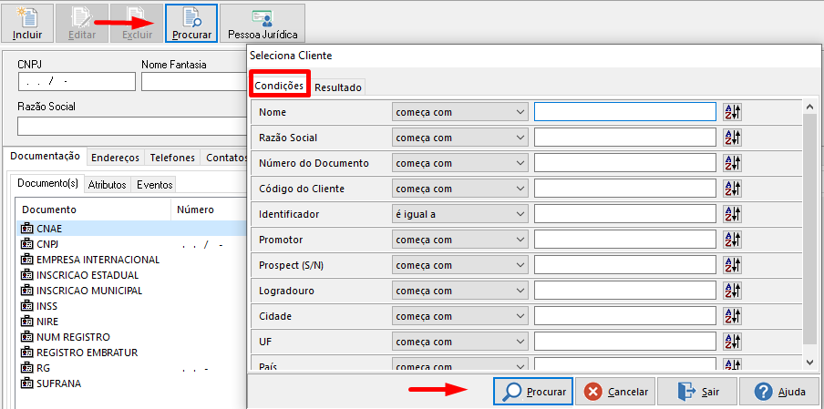Click the Documento column header
The width and height of the screenshot is (824, 409).
click(x=93, y=210)
